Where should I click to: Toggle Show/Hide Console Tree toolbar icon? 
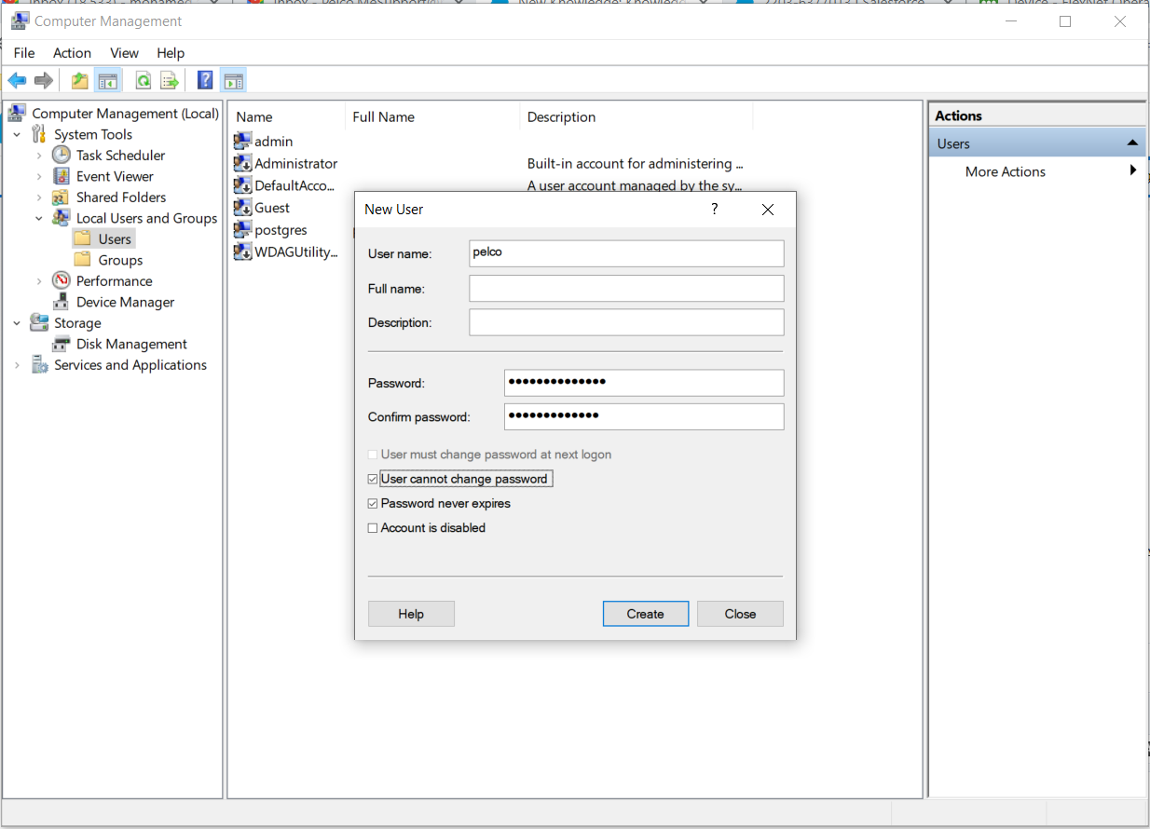(108, 81)
